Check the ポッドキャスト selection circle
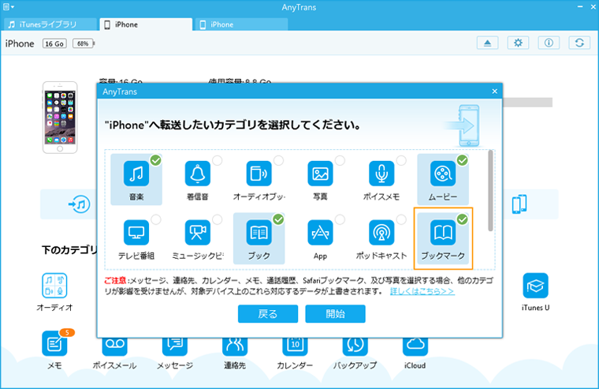The image size is (599, 389). pos(401,219)
